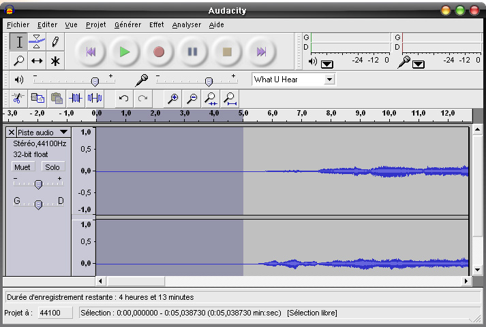Click the Stéréo,44100Hz track info text
This screenshot has height=327, width=486.
pyautogui.click(x=40, y=143)
